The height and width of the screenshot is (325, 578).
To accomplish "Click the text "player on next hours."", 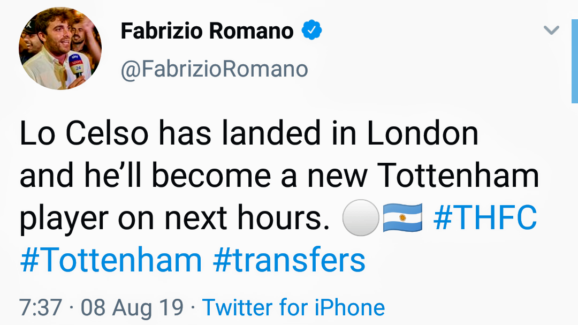I will coord(174,219).
